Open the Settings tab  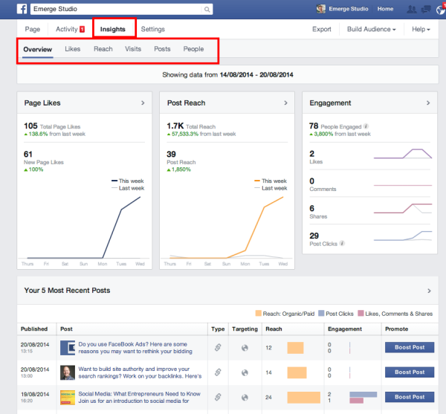click(152, 29)
